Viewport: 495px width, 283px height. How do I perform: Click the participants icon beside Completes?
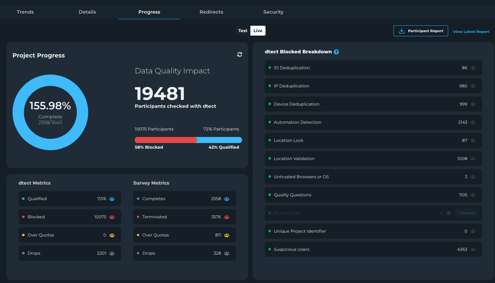coord(227,199)
